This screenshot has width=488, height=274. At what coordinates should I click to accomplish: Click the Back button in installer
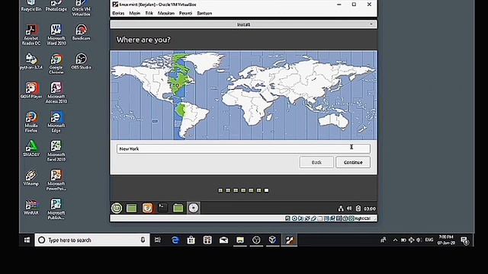coord(316,162)
